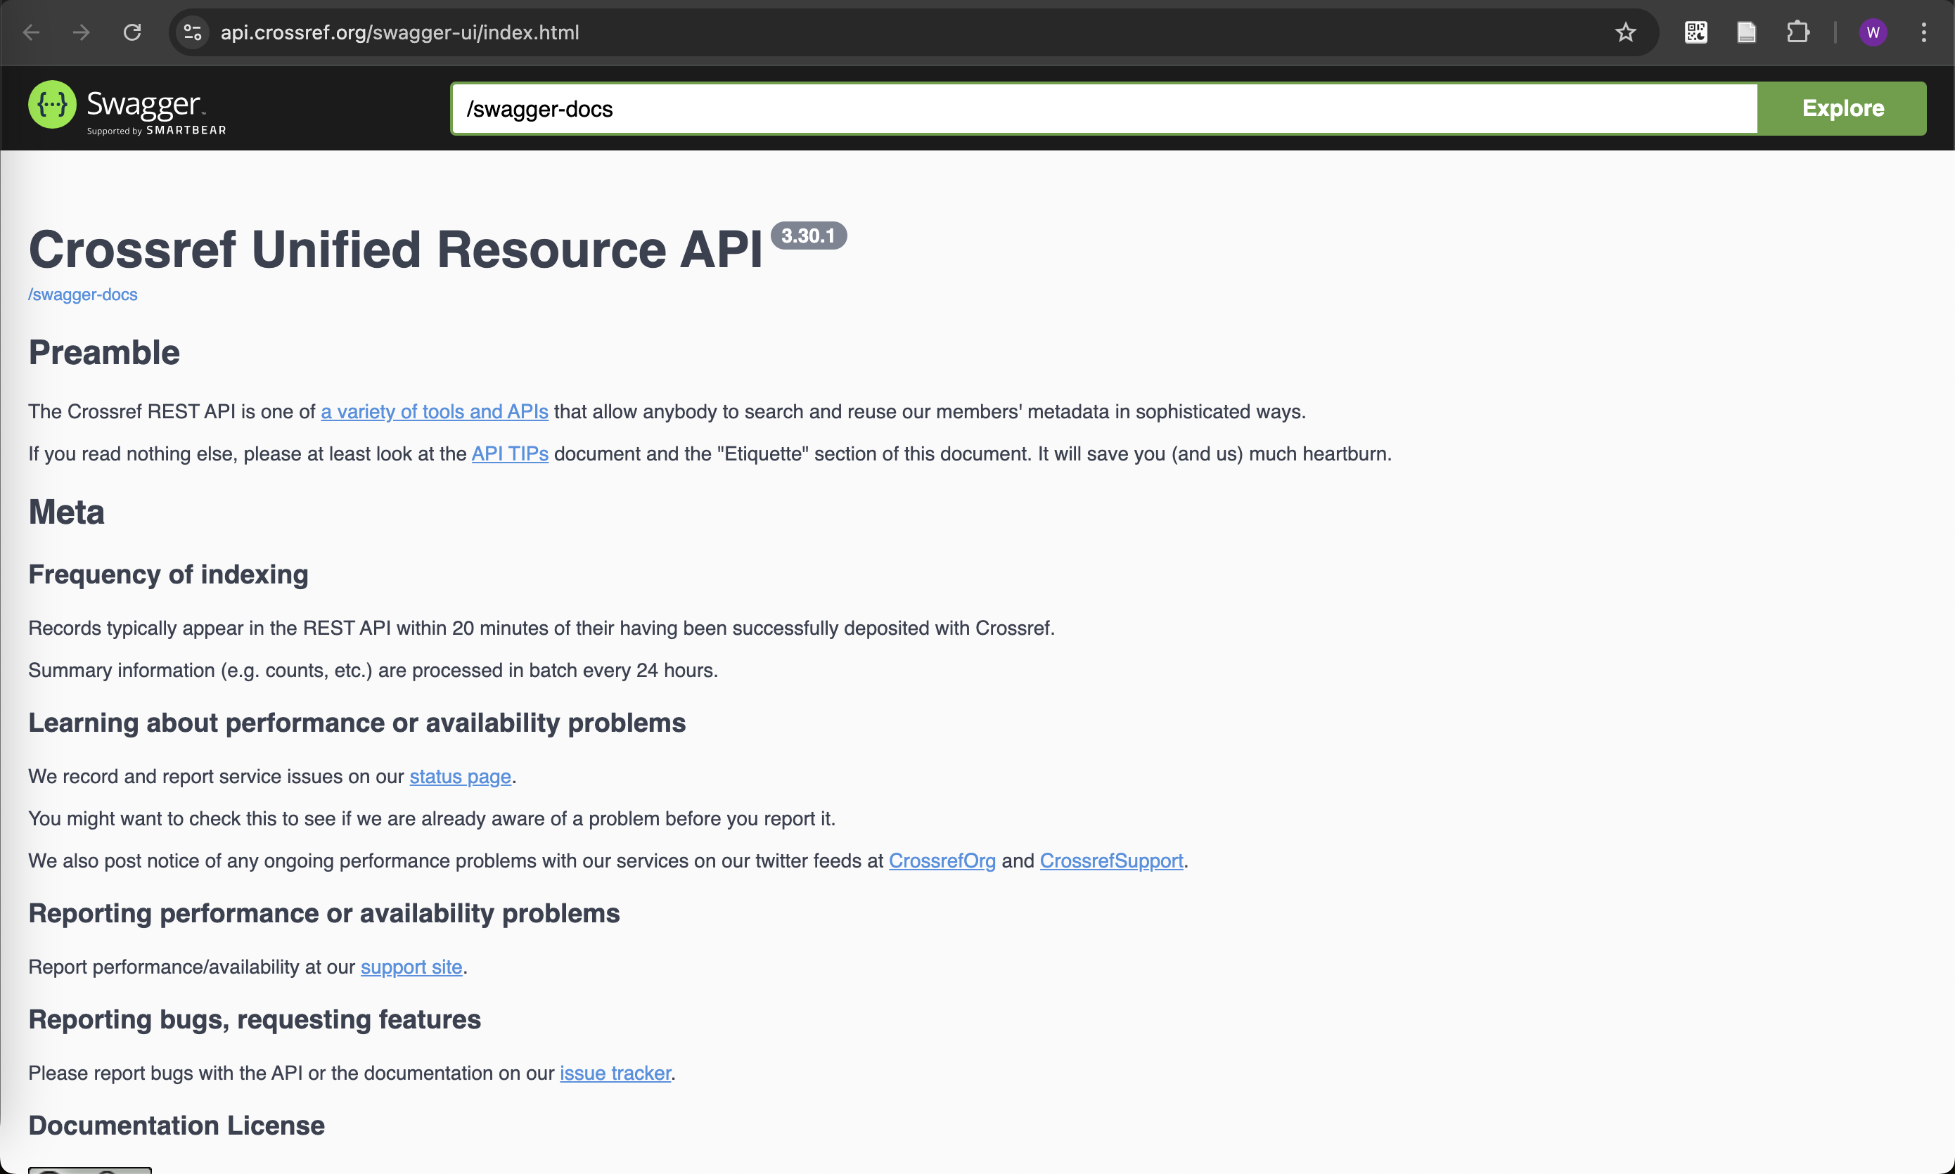
Task: Click the 'Crossref Unified Resource API' title
Action: [x=396, y=250]
